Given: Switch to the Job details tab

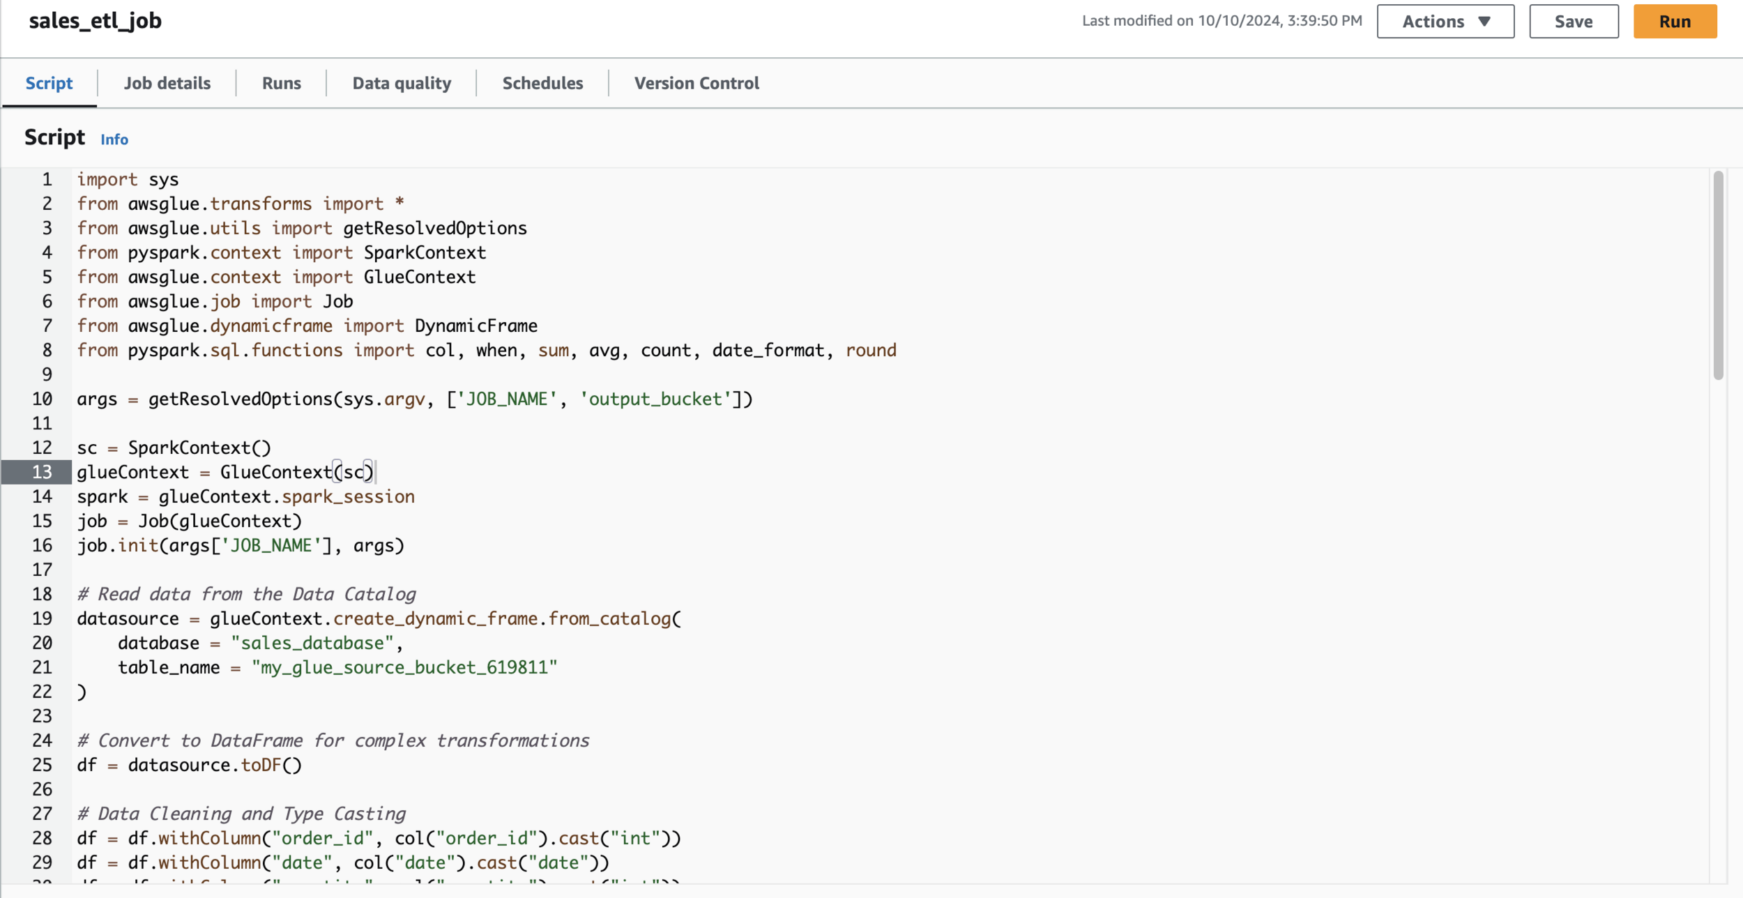Looking at the screenshot, I should [x=167, y=83].
